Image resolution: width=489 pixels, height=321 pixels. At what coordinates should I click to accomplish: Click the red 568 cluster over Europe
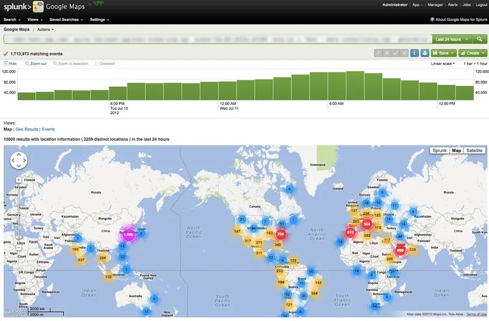coord(367,224)
